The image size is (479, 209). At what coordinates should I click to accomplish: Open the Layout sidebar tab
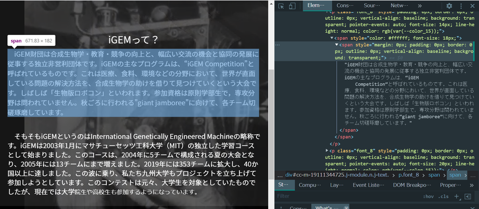coord(337,185)
